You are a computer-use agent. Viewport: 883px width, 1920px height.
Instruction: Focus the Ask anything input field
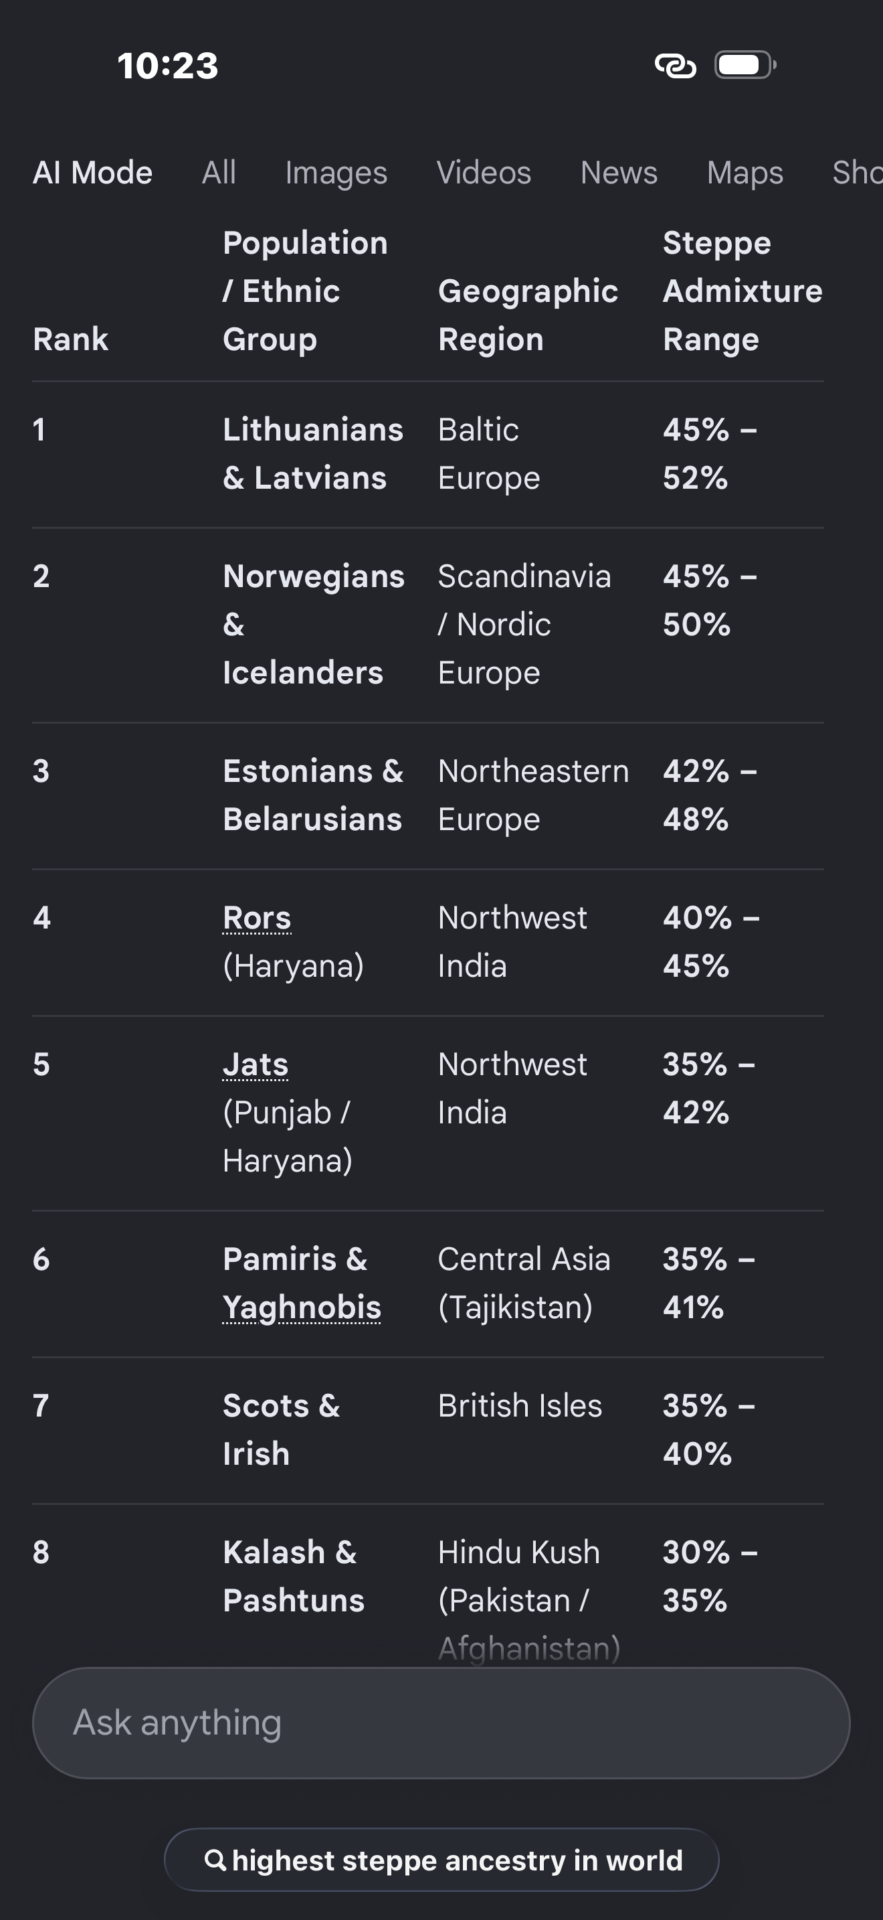(x=441, y=1723)
